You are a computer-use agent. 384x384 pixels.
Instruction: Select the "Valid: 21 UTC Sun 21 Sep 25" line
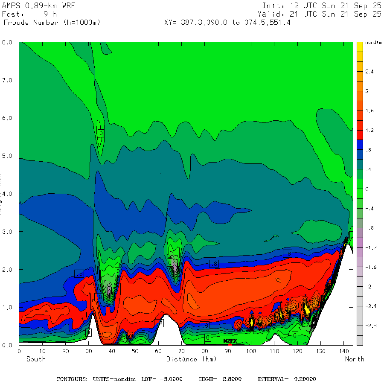319,14
